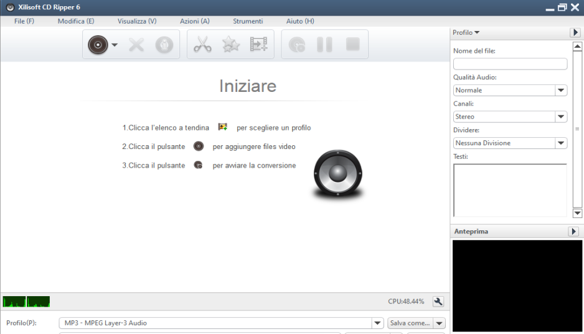Click the small disc icon in step 2
The image size is (584, 334).
click(199, 146)
